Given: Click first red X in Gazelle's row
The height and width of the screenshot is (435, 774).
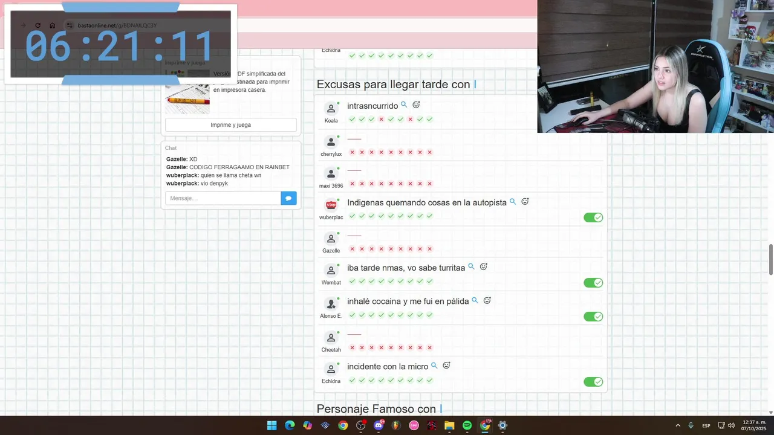Looking at the screenshot, I should click(352, 249).
